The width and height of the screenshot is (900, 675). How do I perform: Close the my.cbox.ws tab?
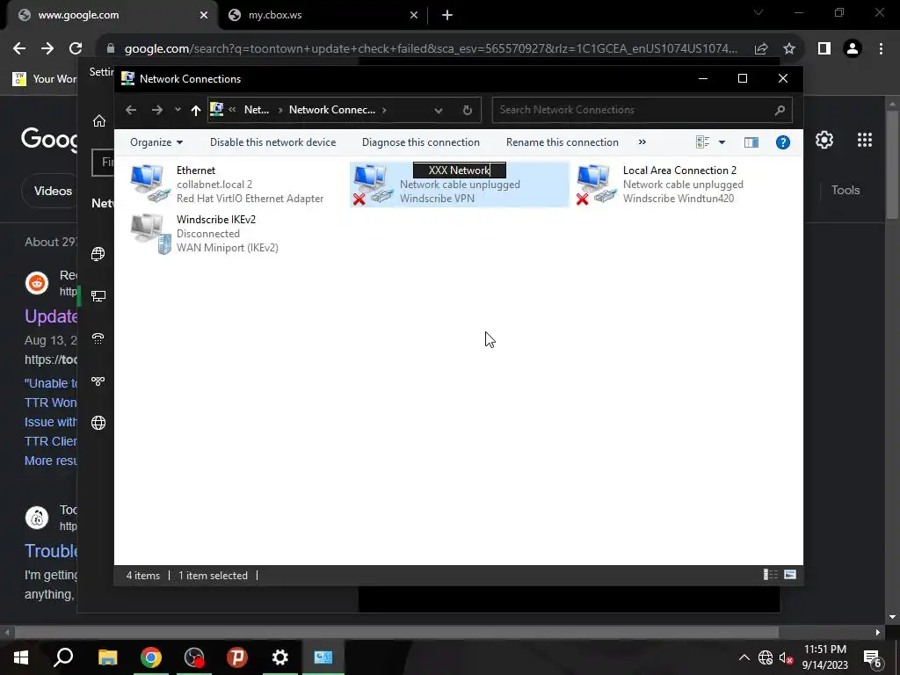[x=414, y=16]
